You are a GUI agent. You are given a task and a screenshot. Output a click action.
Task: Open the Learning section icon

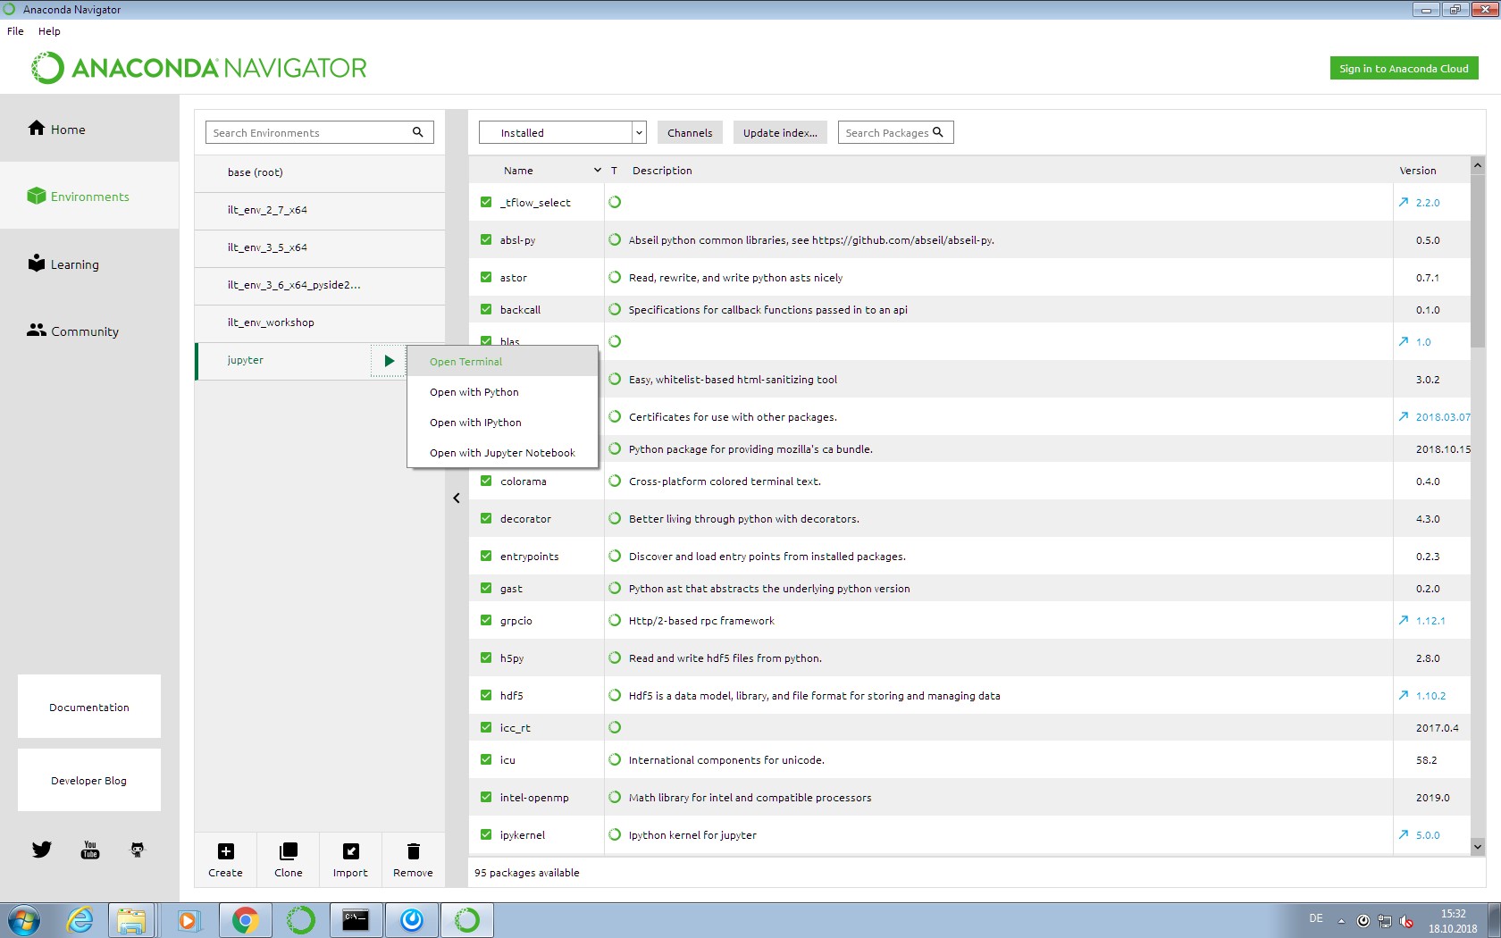36,263
